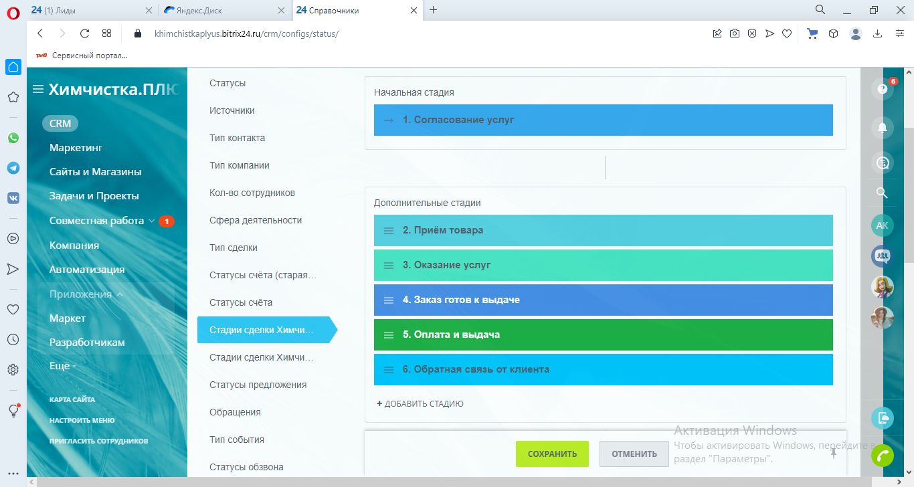Open the downloads icon in toolbar

click(x=878, y=33)
